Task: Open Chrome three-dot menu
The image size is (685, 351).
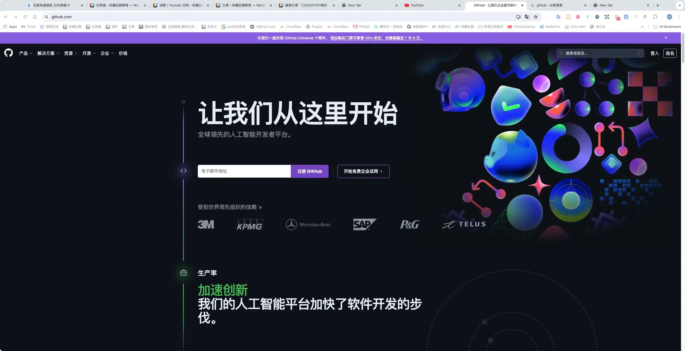Action: (679, 17)
